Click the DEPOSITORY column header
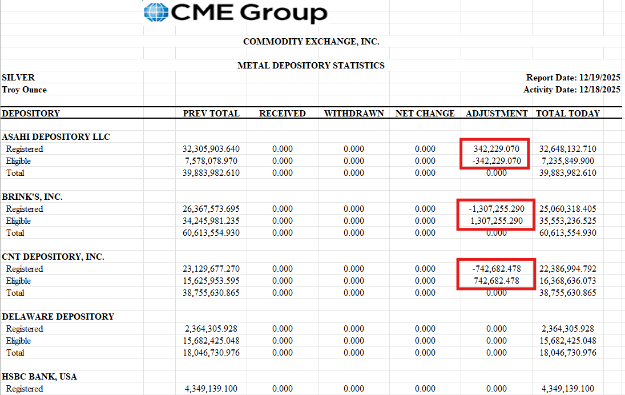 coord(31,113)
